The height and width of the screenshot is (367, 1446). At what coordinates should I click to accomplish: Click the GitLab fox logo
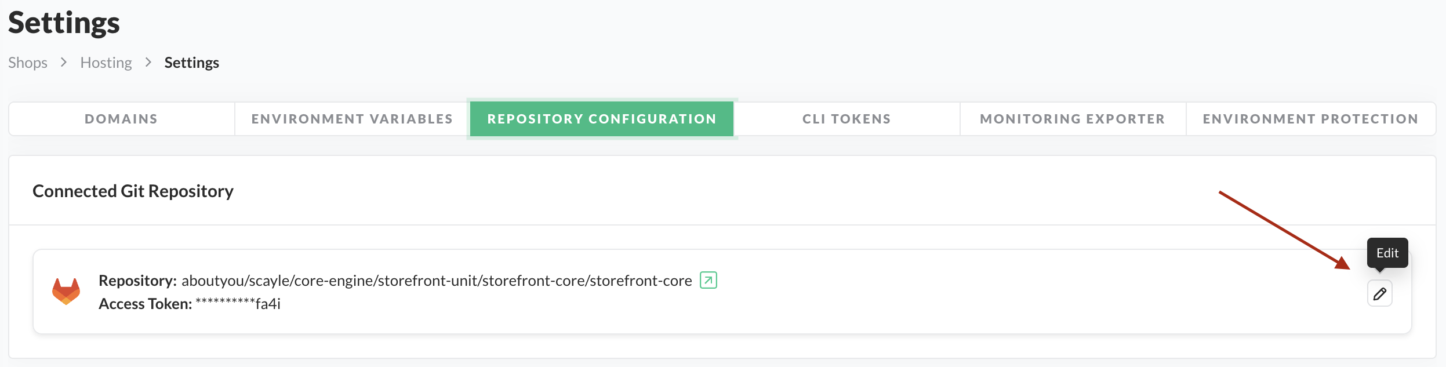(x=66, y=291)
